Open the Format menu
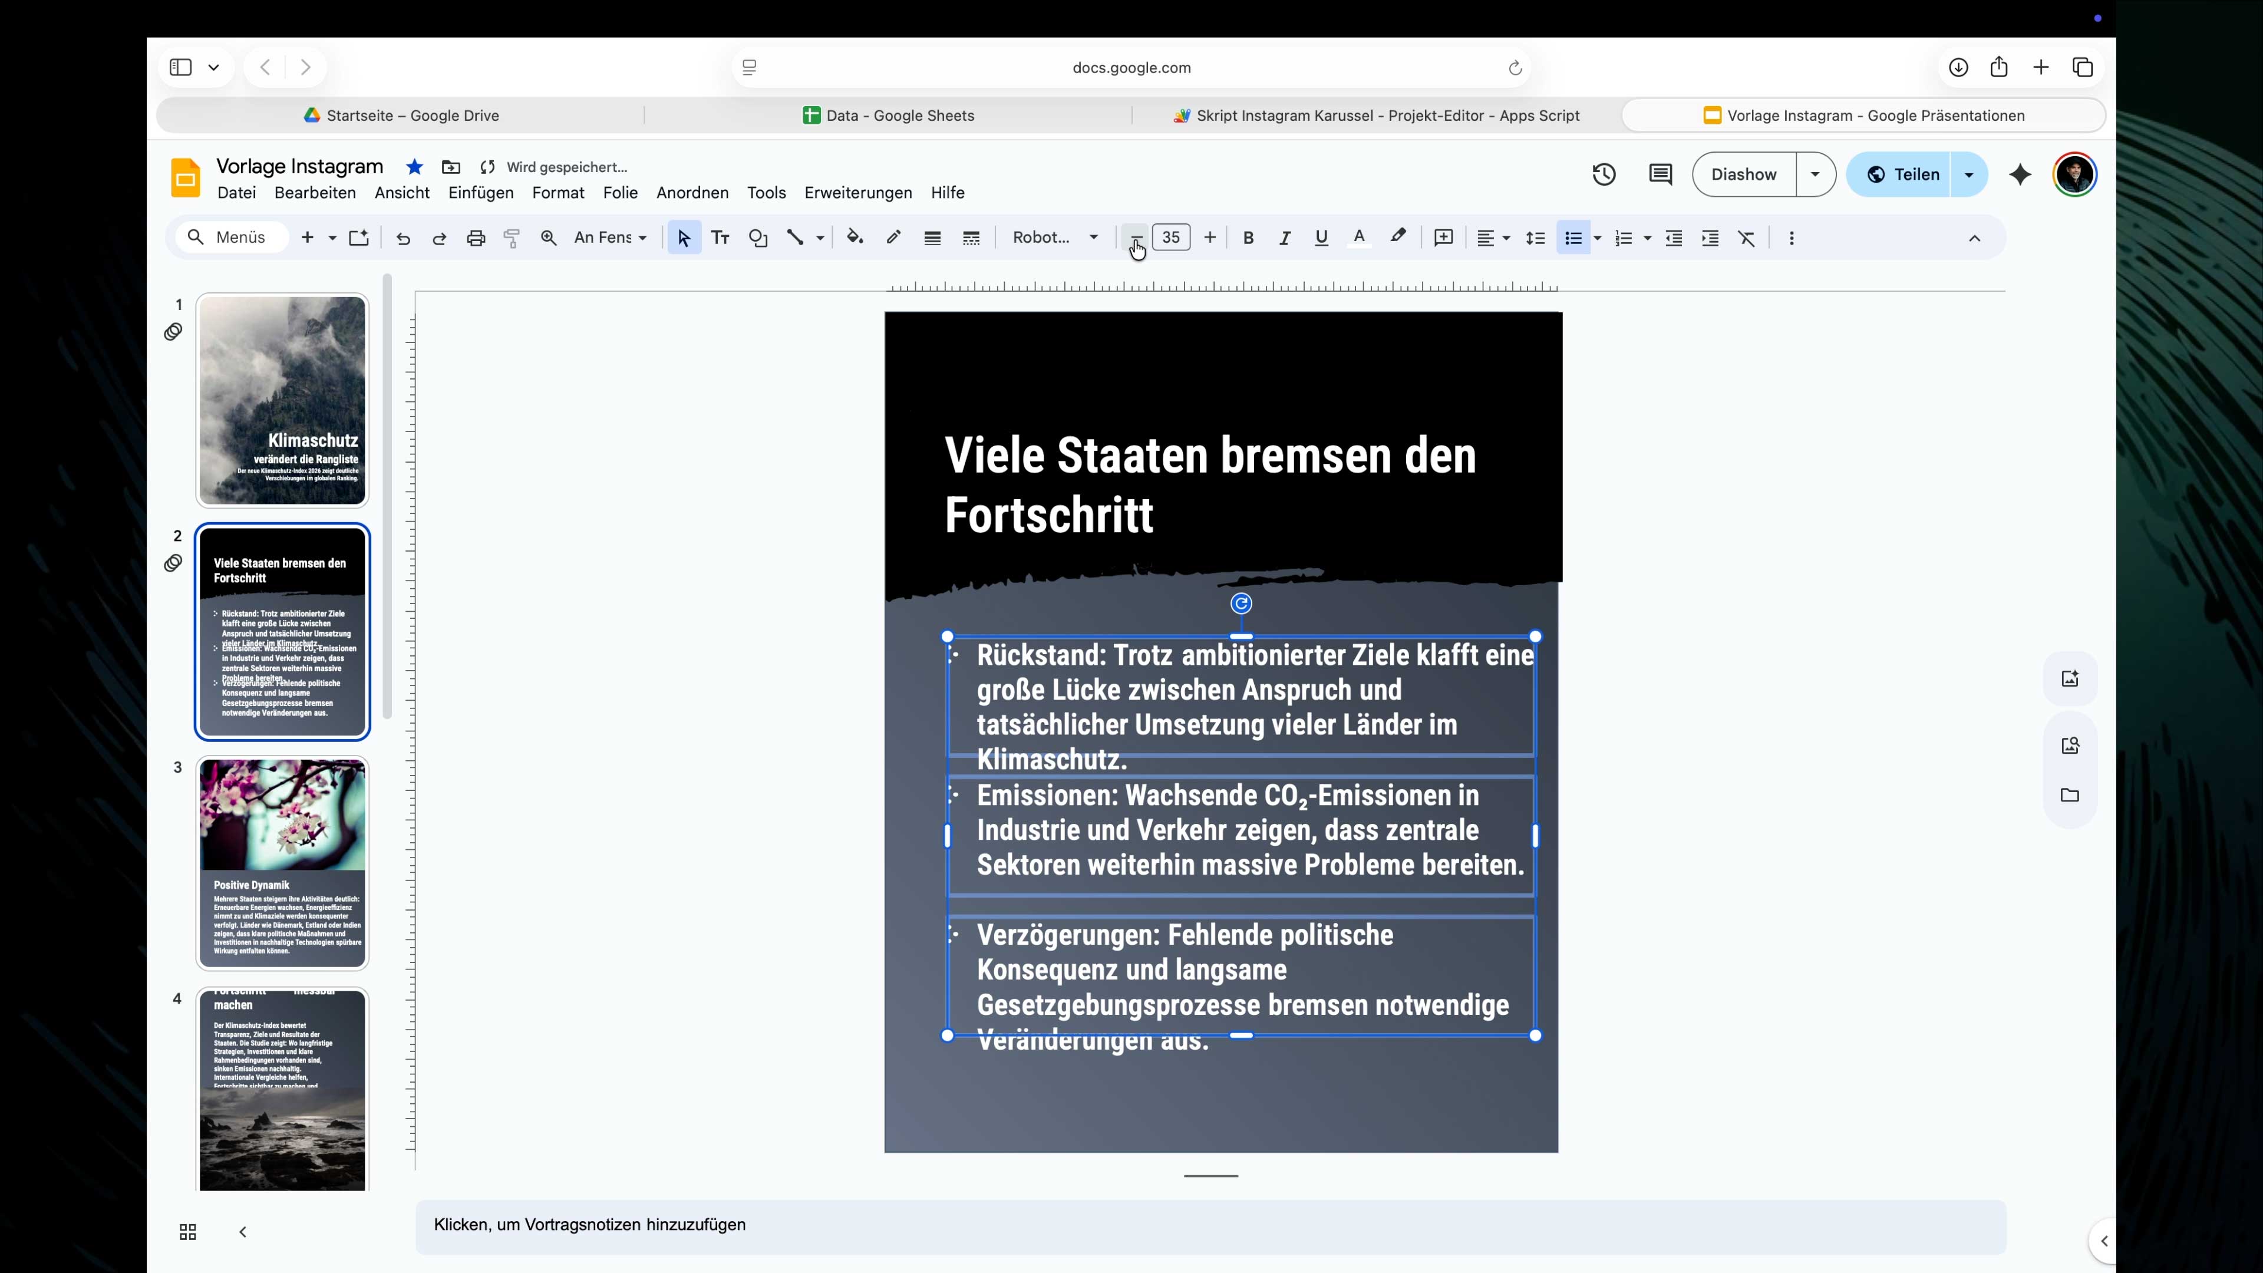2263x1273 pixels. click(x=558, y=192)
